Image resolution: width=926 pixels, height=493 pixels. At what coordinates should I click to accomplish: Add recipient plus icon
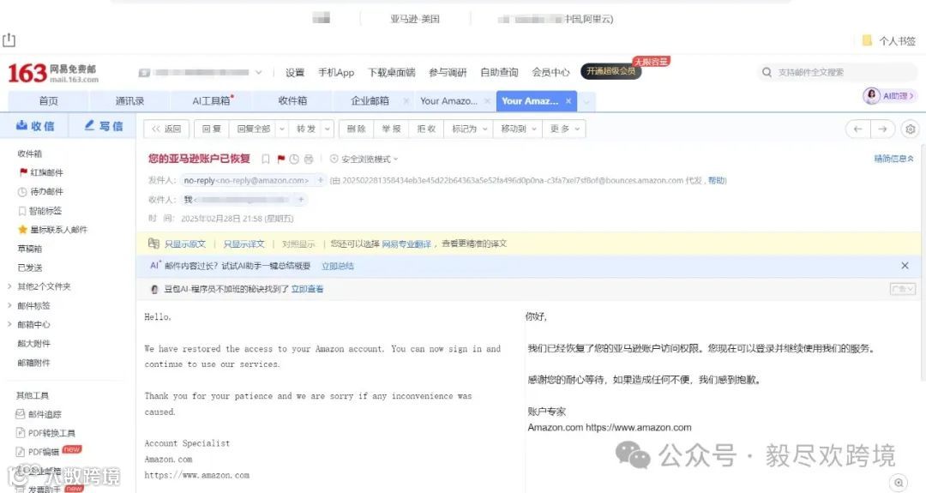pos(301,200)
